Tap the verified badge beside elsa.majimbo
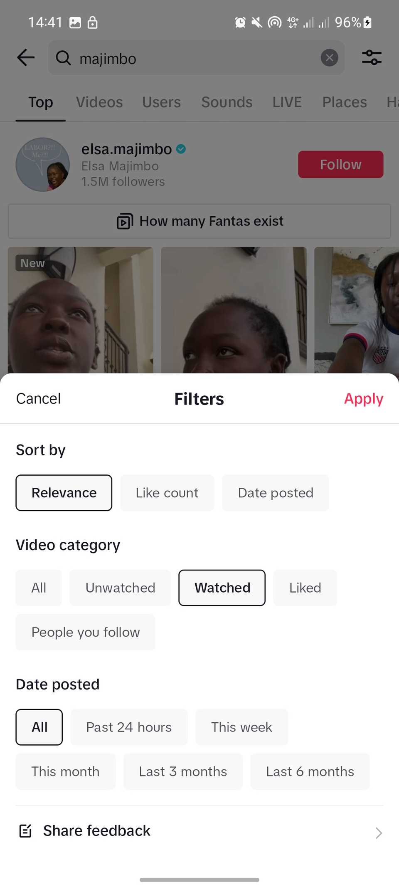The height and width of the screenshot is (887, 399). 181,149
